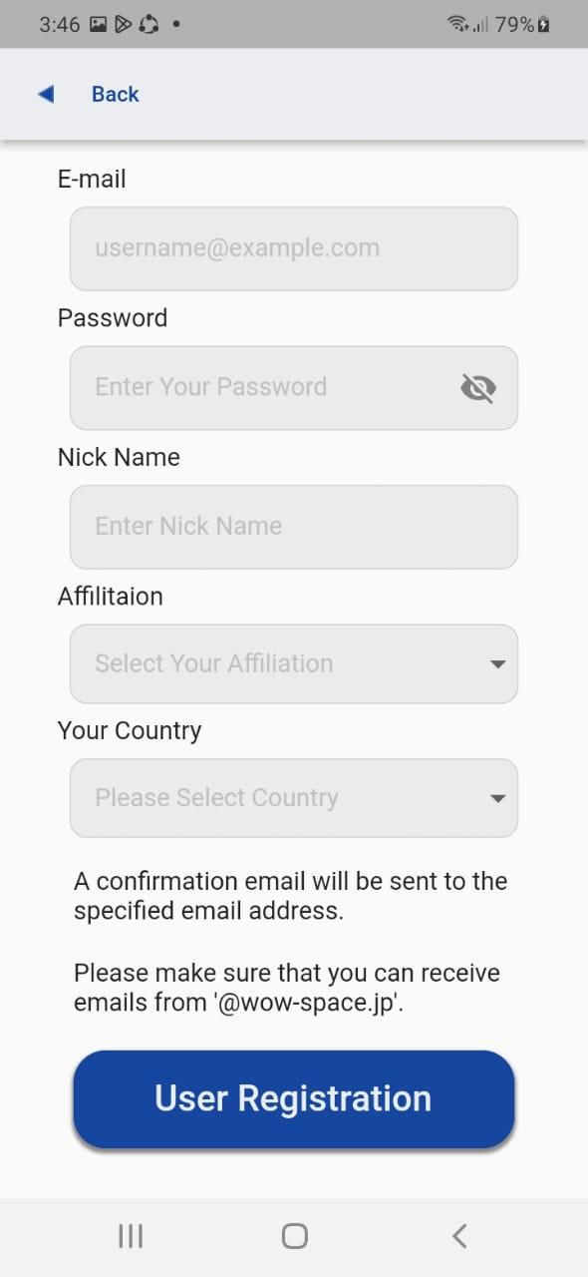Tap the Back text link
This screenshot has height=1277, width=588.
pyautogui.click(x=115, y=94)
